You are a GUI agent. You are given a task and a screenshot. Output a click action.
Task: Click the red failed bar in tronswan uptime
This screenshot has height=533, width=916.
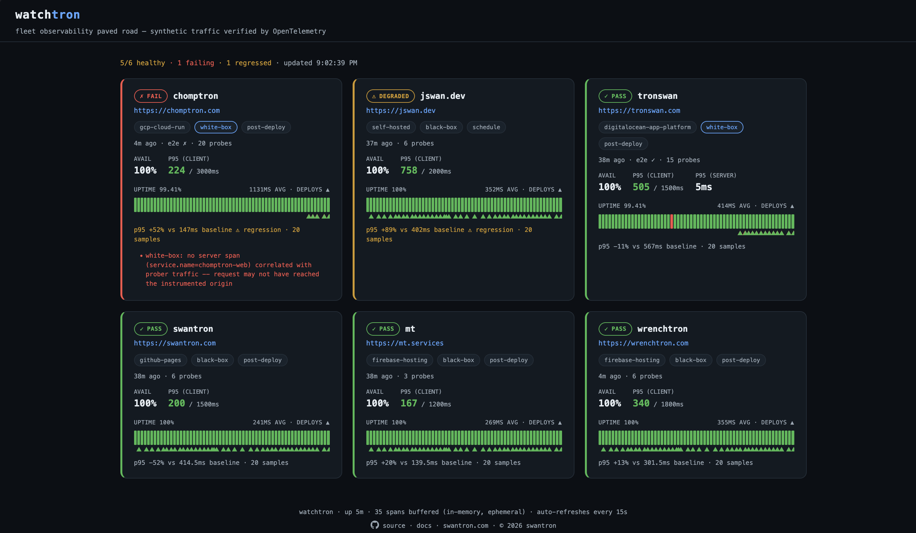point(671,221)
